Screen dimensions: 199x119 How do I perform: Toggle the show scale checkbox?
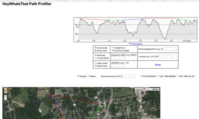pyautogui.click(x=96, y=48)
